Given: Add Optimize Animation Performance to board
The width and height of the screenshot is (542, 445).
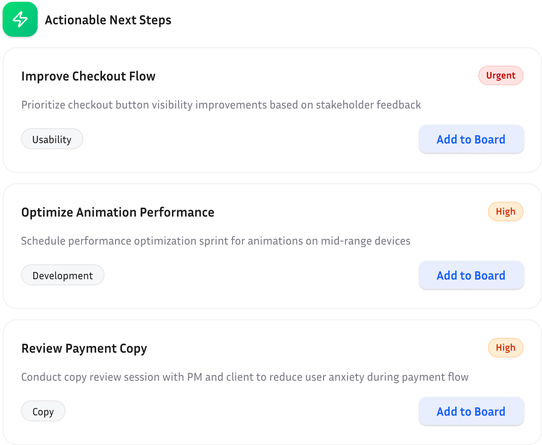Looking at the screenshot, I should (x=471, y=275).
